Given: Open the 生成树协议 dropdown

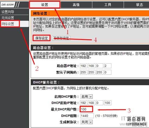Looking at the screenshot, I should [86, 122].
